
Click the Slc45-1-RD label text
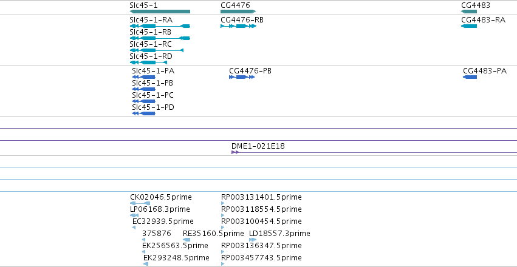pyautogui.click(x=151, y=56)
